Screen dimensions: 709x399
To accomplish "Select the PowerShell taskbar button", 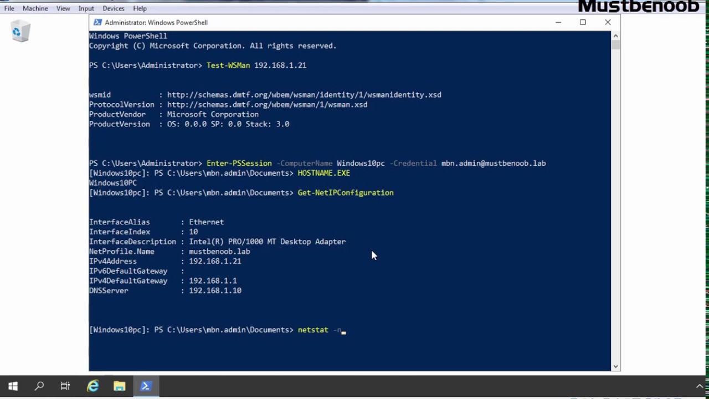I will [146, 386].
